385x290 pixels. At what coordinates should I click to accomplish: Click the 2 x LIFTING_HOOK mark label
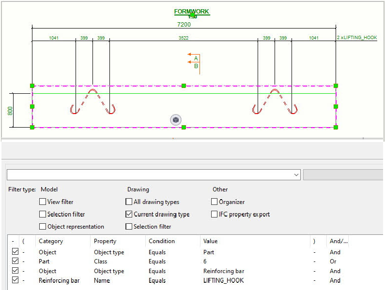pos(356,38)
